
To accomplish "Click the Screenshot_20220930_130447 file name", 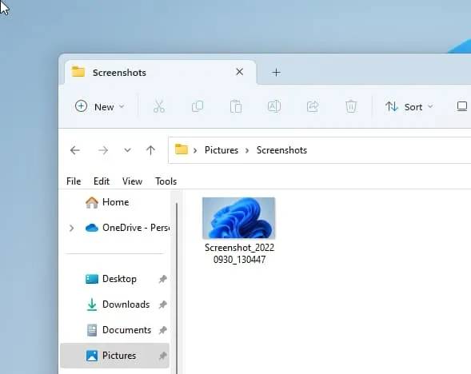I will 239,253.
